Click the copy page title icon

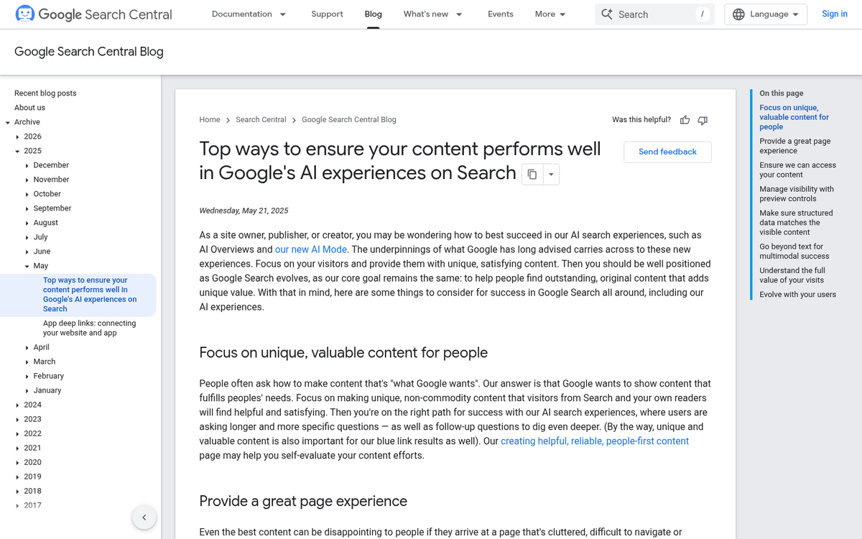531,174
